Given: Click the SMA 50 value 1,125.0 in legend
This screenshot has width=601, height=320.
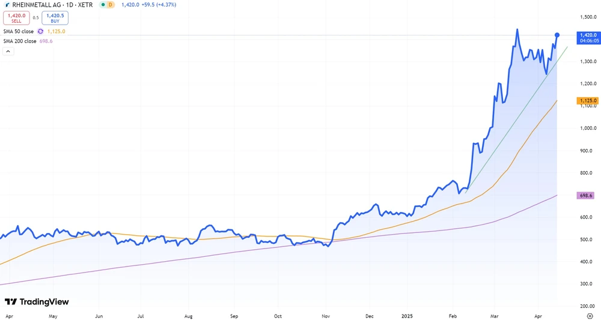Looking at the screenshot, I should tap(56, 31).
